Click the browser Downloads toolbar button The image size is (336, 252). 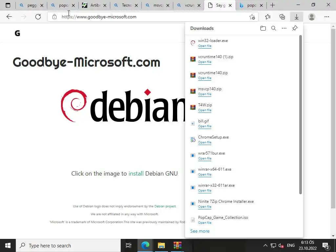pyautogui.click(x=296, y=17)
